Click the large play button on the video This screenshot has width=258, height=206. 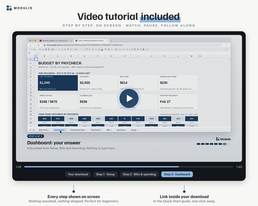coord(129,98)
